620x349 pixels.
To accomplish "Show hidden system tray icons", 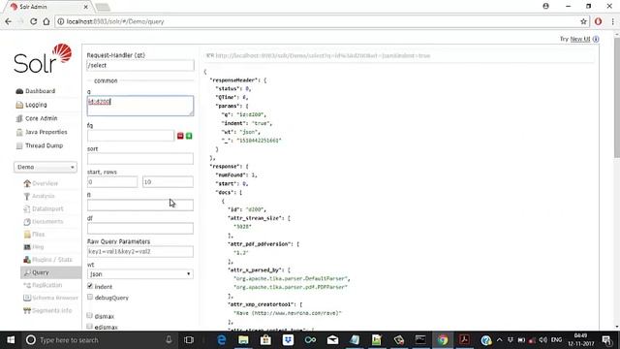I will tap(499, 340).
